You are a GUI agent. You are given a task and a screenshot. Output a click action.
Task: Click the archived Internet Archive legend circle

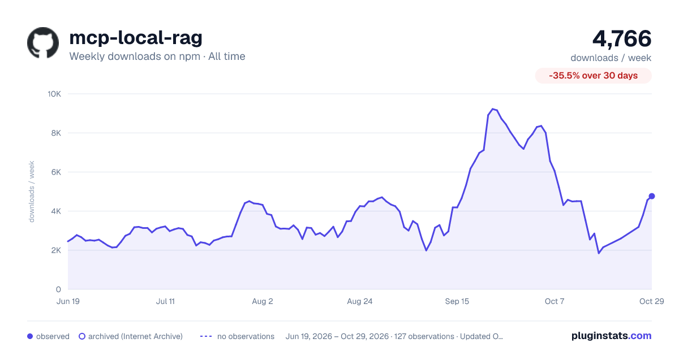click(x=81, y=336)
